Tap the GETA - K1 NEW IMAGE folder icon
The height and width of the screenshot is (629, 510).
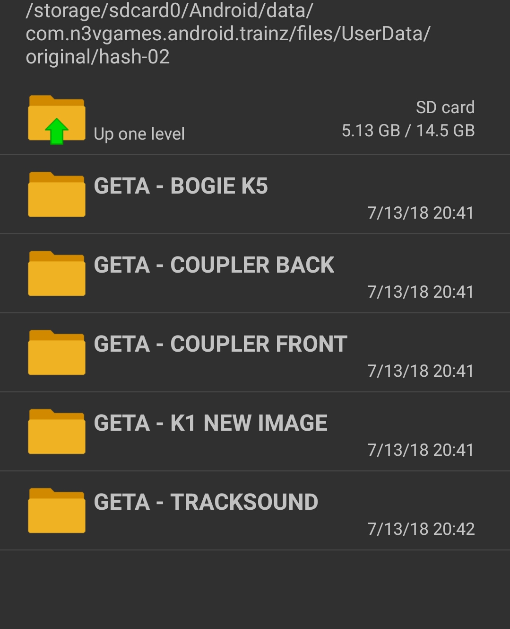tap(57, 432)
